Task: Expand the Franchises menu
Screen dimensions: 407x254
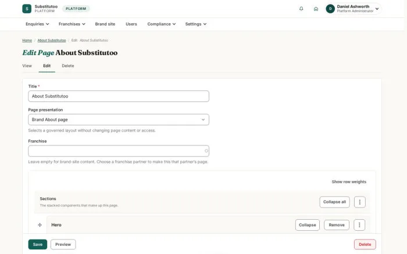Action: pos(72,24)
